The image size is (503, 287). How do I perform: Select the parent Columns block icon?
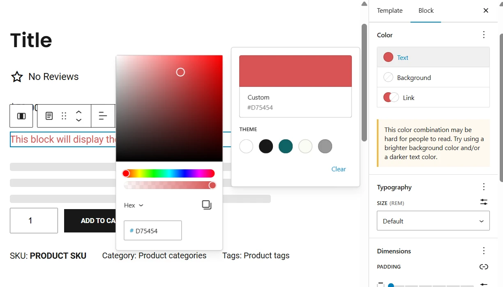coord(21,116)
